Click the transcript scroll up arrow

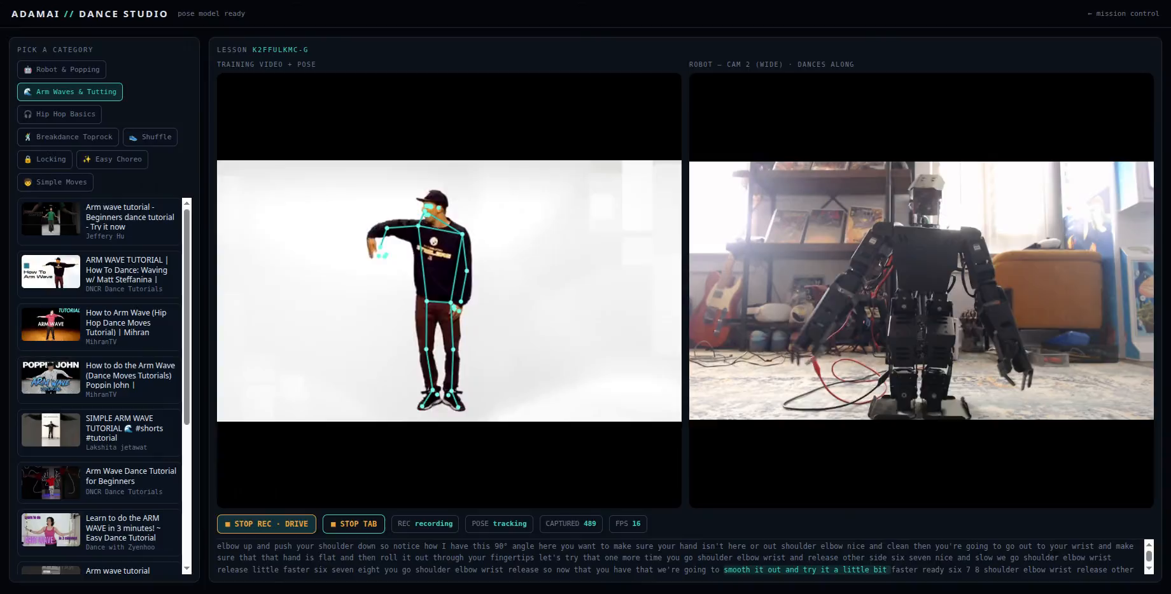[x=1149, y=544]
